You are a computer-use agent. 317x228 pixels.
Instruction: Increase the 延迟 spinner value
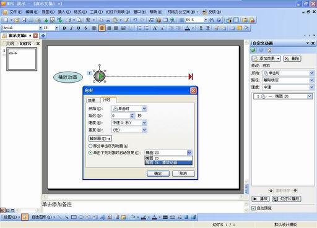point(132,114)
